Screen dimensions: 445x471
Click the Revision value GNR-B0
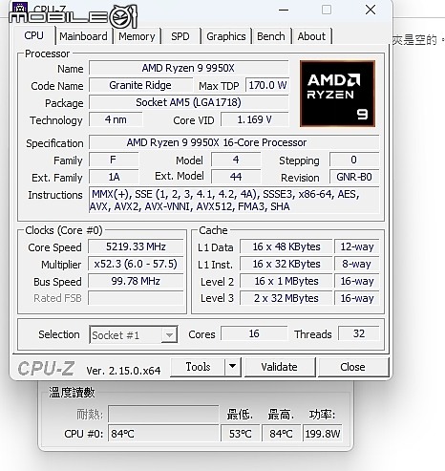[354, 177]
